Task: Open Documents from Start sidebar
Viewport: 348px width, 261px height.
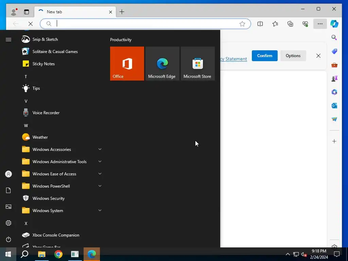Action: pyautogui.click(x=8, y=190)
